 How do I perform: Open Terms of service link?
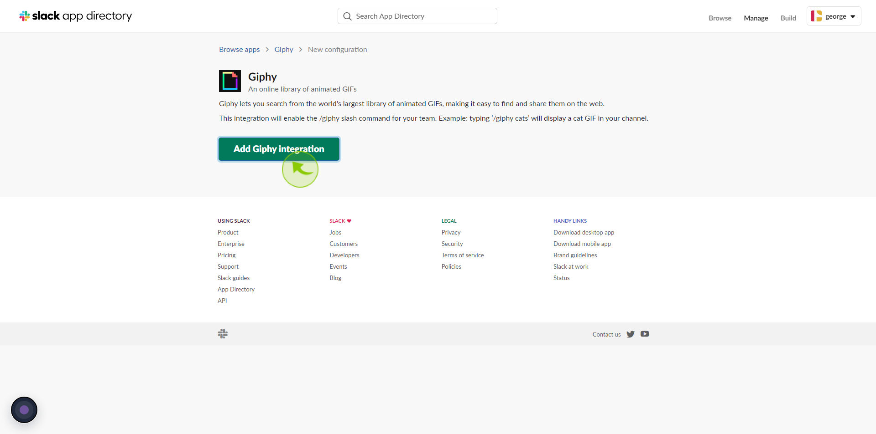tap(463, 255)
